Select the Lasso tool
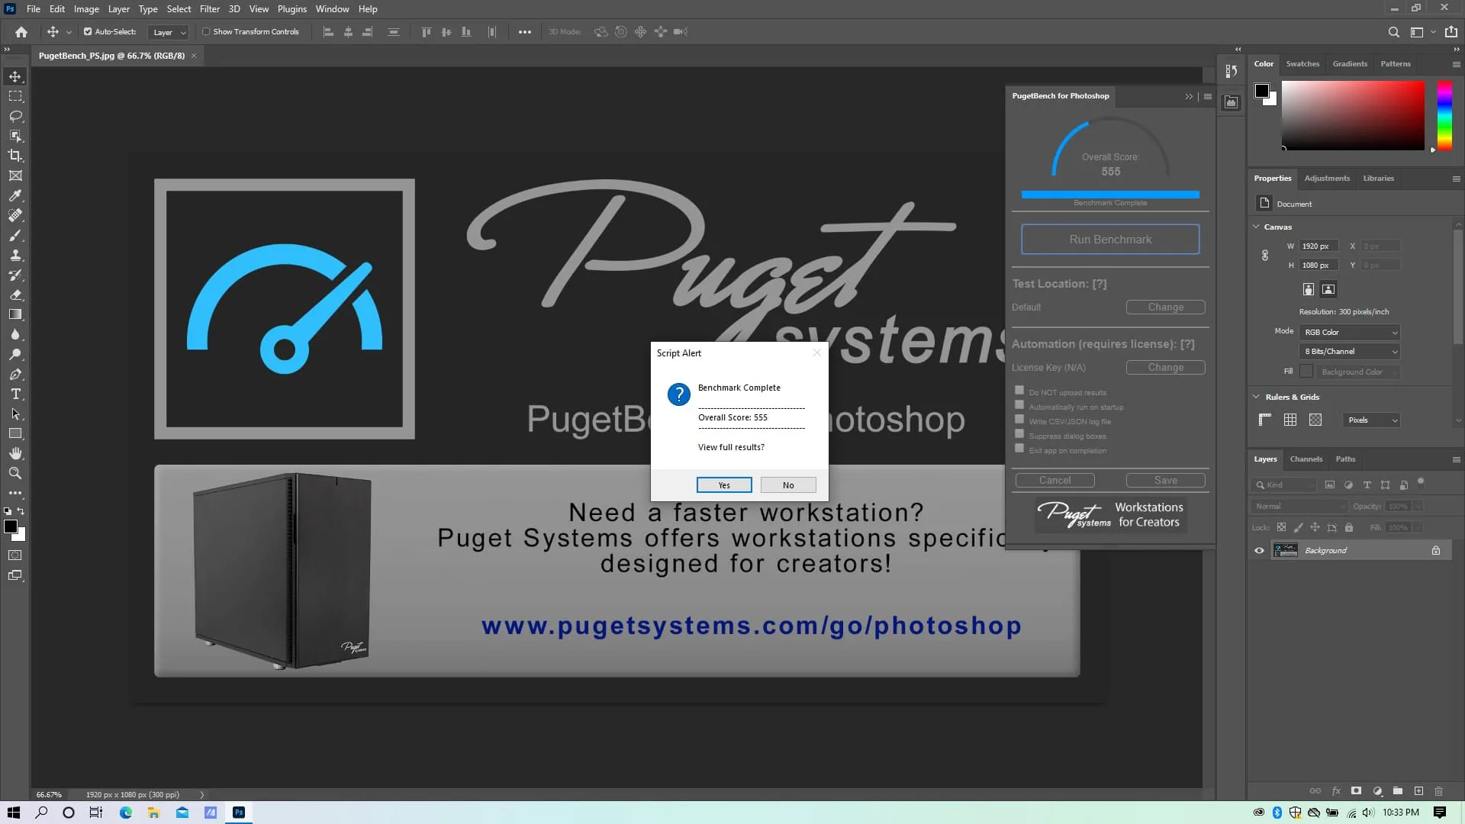Viewport: 1465px width, 824px height. click(x=15, y=116)
